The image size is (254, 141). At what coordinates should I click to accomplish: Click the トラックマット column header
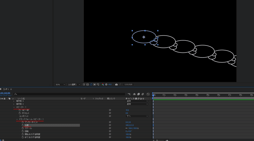[99, 98]
